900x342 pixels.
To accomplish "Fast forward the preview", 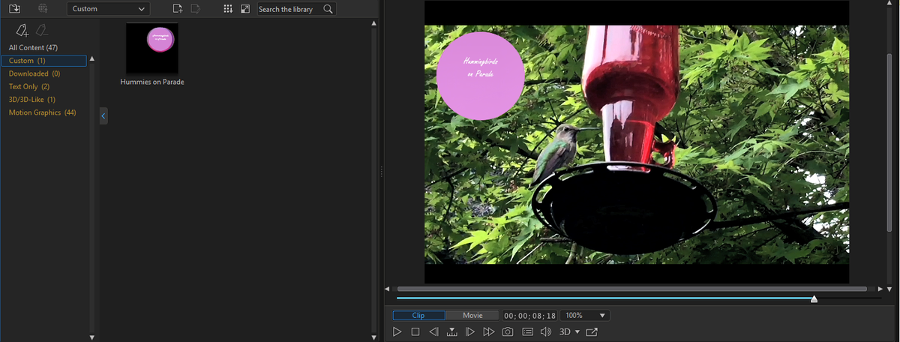I will pyautogui.click(x=489, y=331).
